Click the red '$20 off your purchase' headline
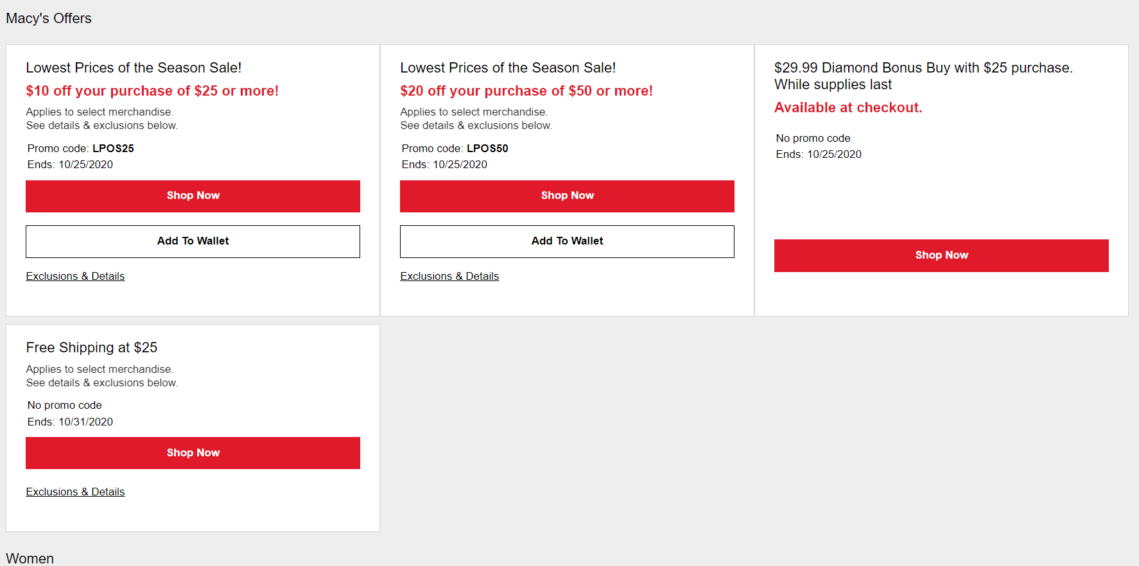This screenshot has width=1139, height=566. [526, 91]
